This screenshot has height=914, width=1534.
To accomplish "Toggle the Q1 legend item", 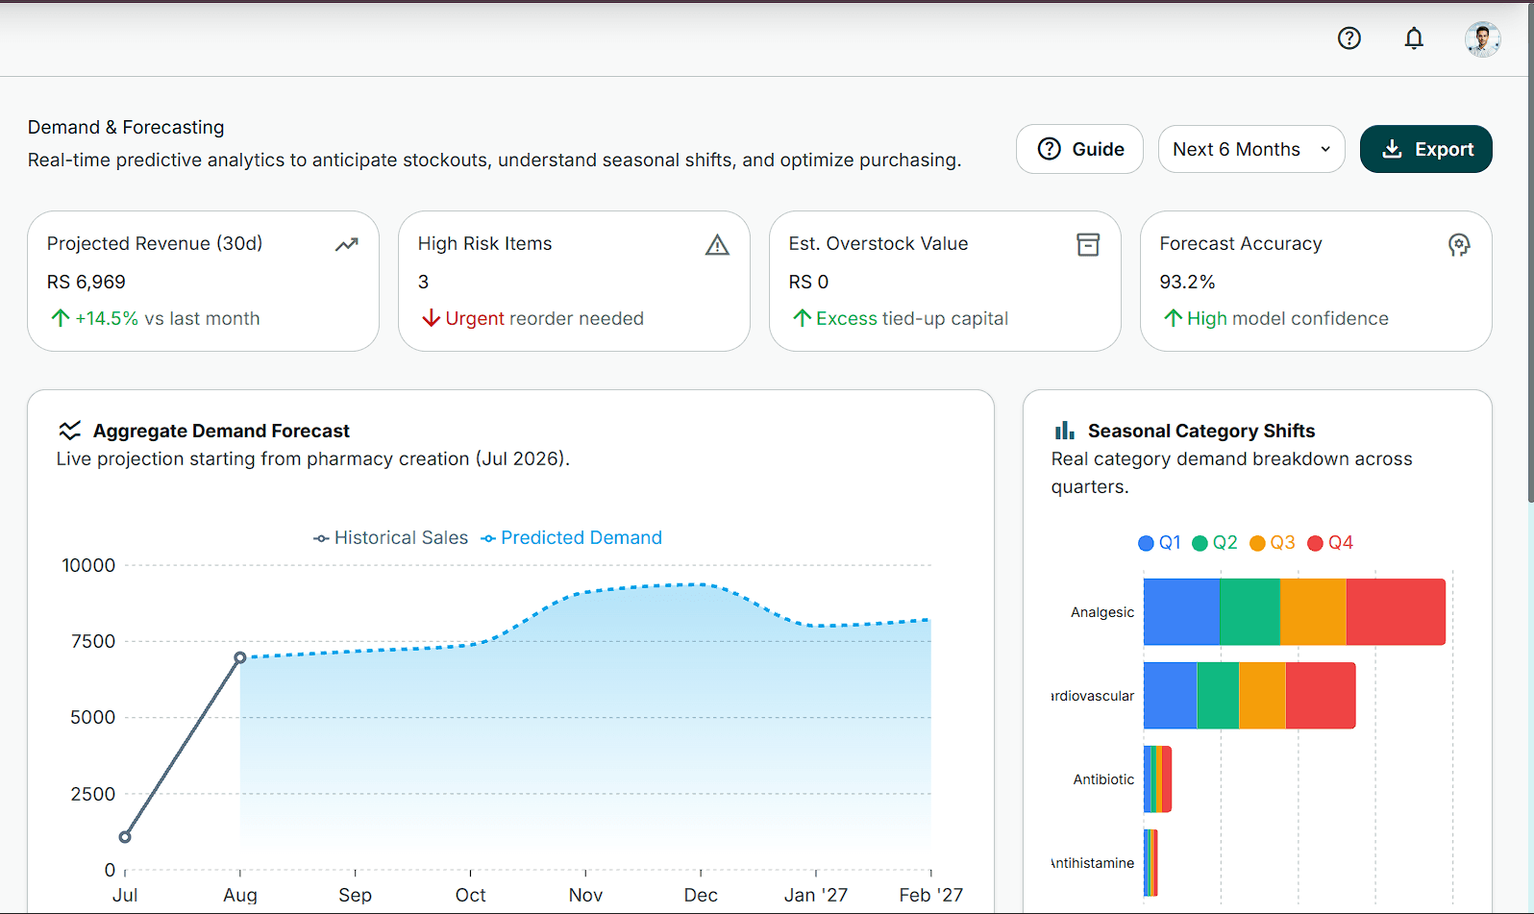I will pyautogui.click(x=1159, y=543).
